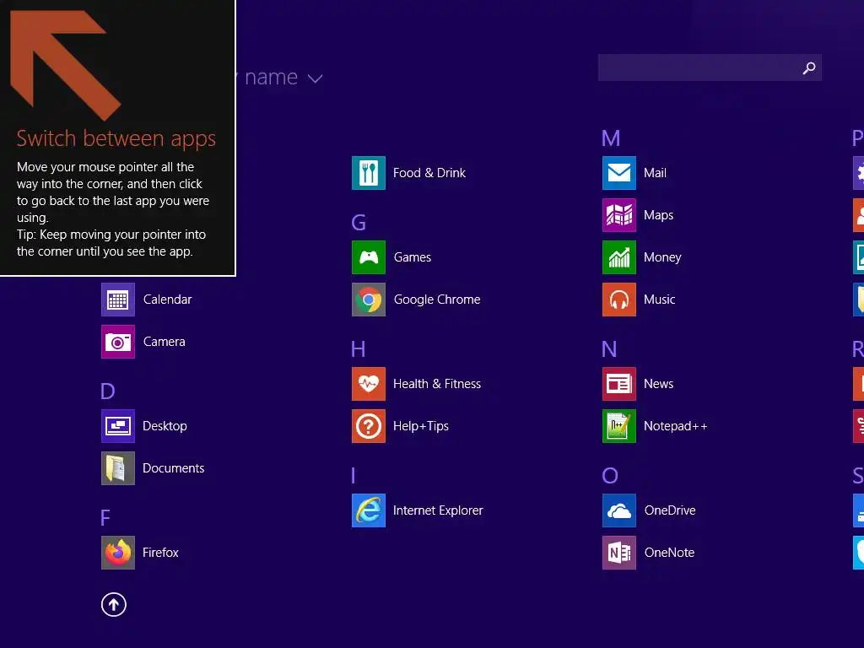The height and width of the screenshot is (648, 864).
Task: Open the News app icon
Action: click(x=619, y=384)
